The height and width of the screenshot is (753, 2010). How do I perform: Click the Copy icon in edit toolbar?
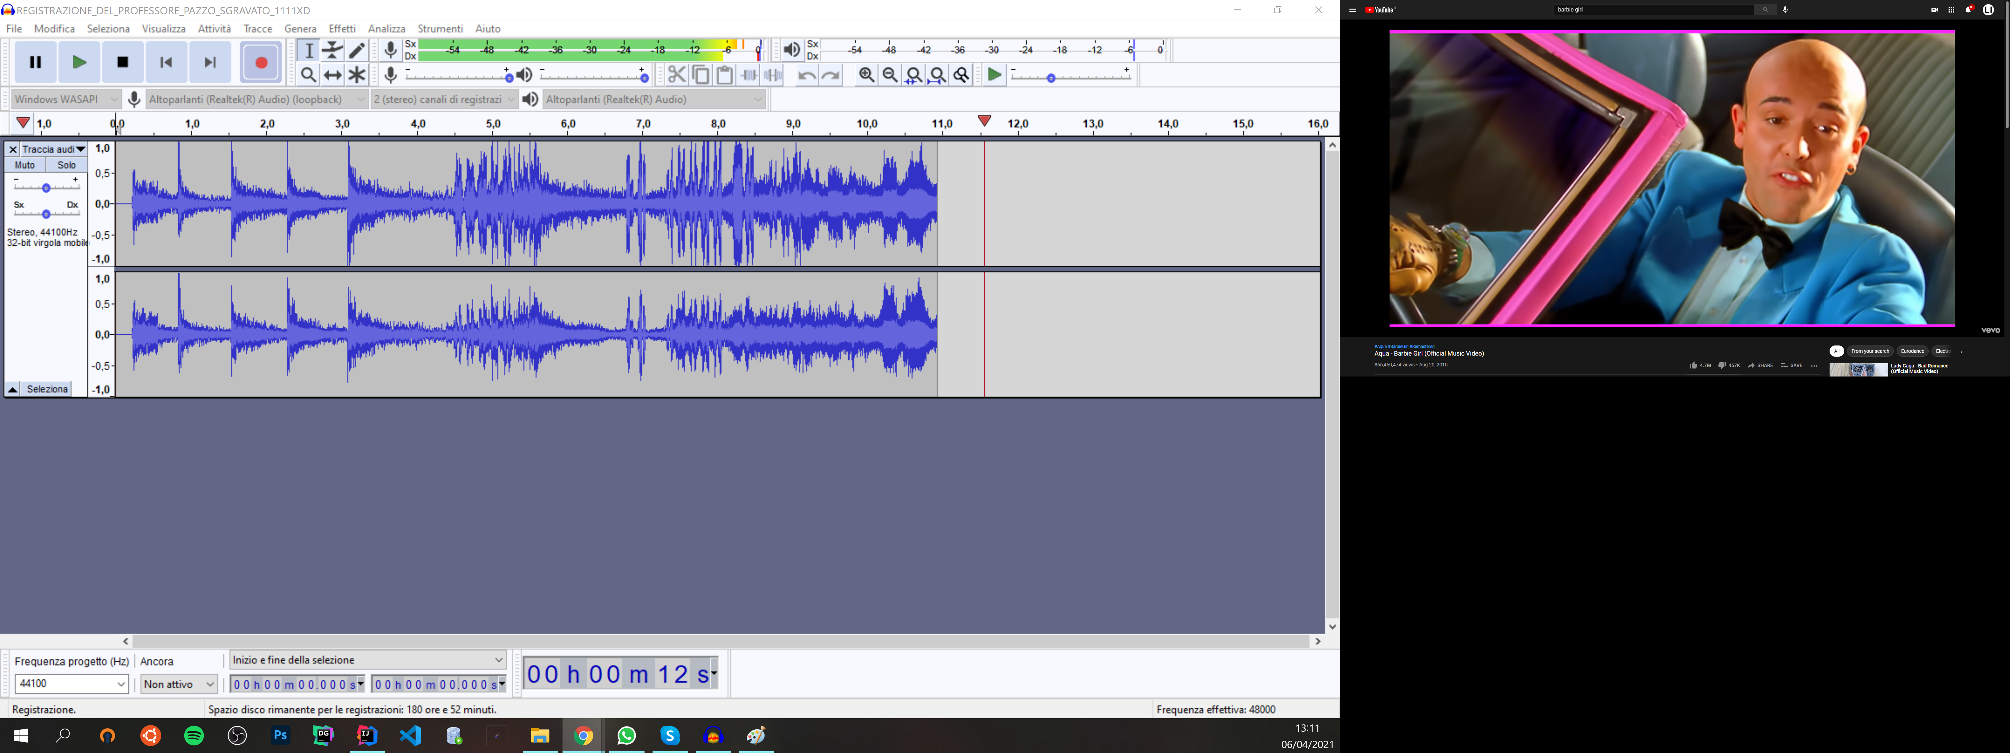pyautogui.click(x=701, y=75)
